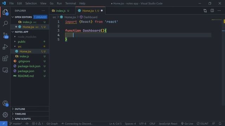Open the Search view
This screenshot has height=126, width=225.
click(5, 23)
